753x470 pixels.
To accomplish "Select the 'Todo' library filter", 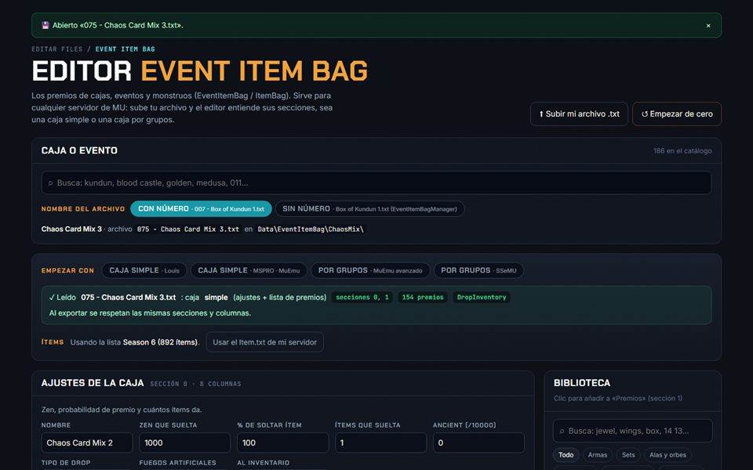I will [566, 454].
